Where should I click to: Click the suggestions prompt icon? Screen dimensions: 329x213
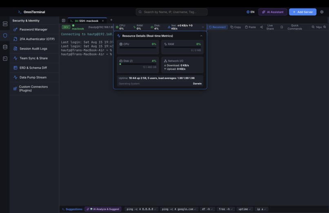point(63,209)
